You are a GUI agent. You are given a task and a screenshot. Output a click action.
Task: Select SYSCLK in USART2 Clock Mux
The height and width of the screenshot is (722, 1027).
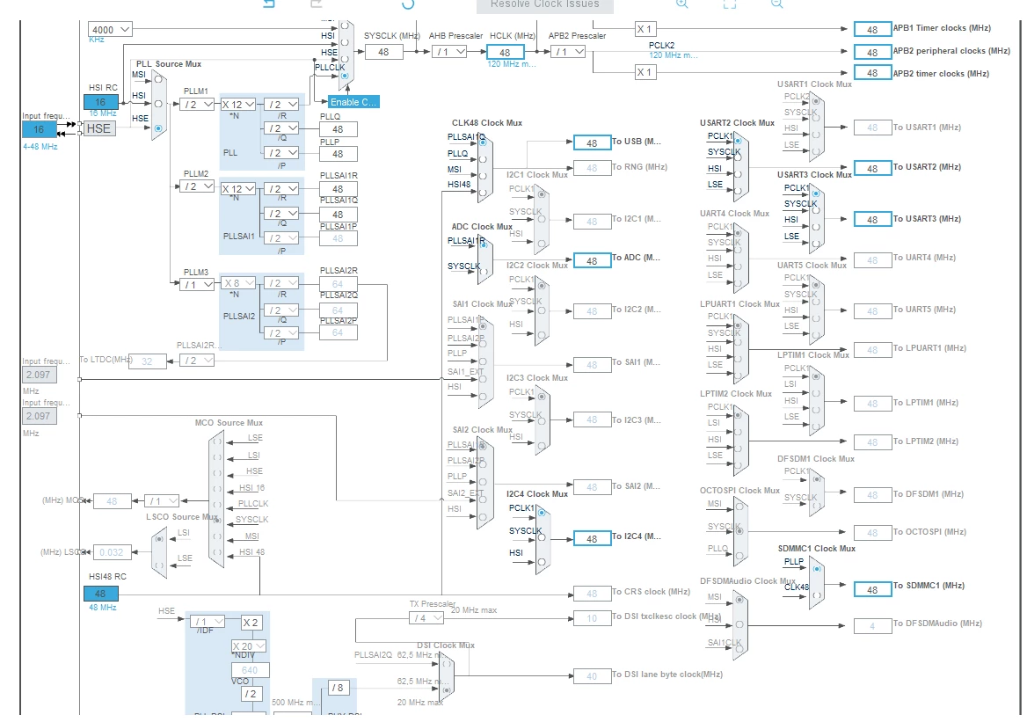coord(738,158)
